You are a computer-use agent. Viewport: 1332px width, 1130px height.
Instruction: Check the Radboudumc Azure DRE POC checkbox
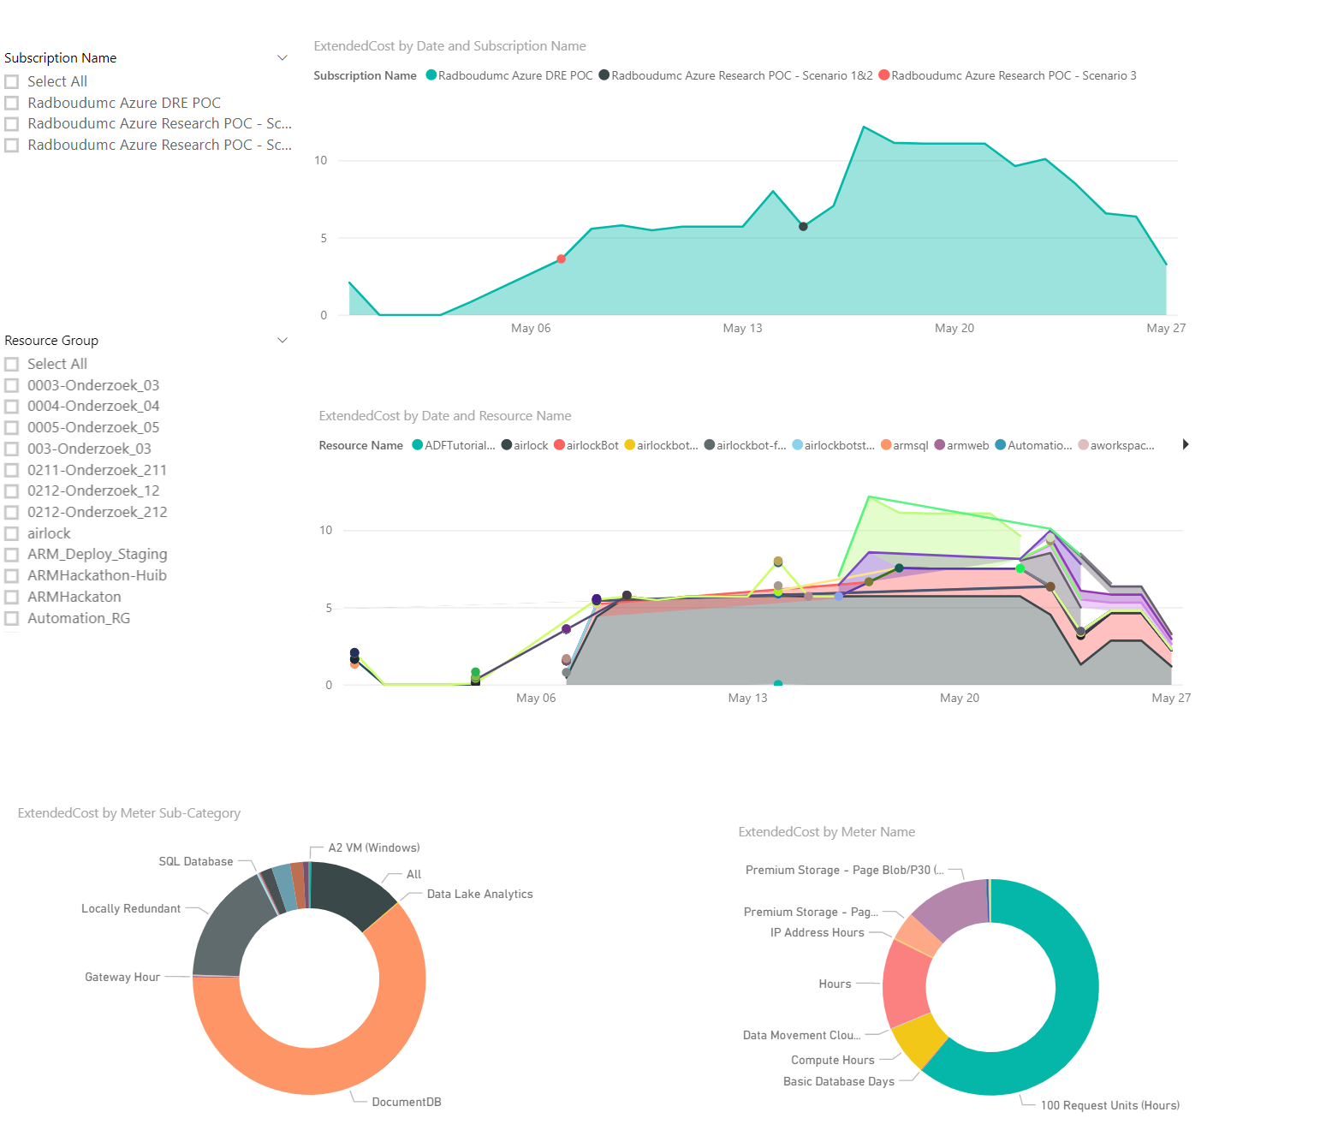(x=12, y=103)
